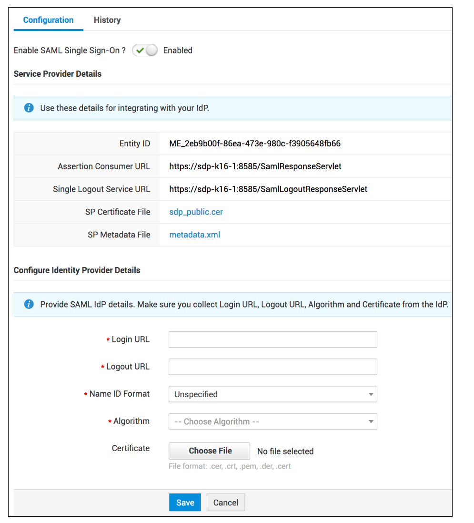This screenshot has height=523, width=474.
Task: Select the Configuration tab
Action: click(48, 20)
